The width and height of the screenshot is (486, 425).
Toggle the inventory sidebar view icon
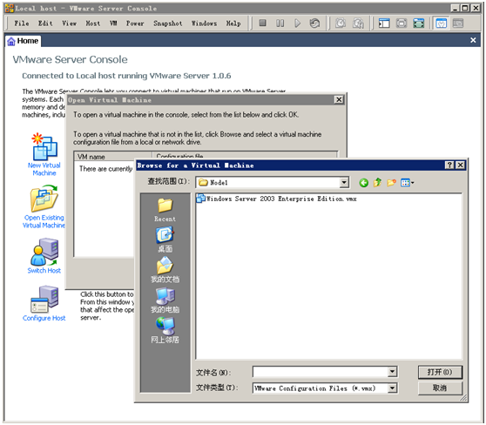384,23
